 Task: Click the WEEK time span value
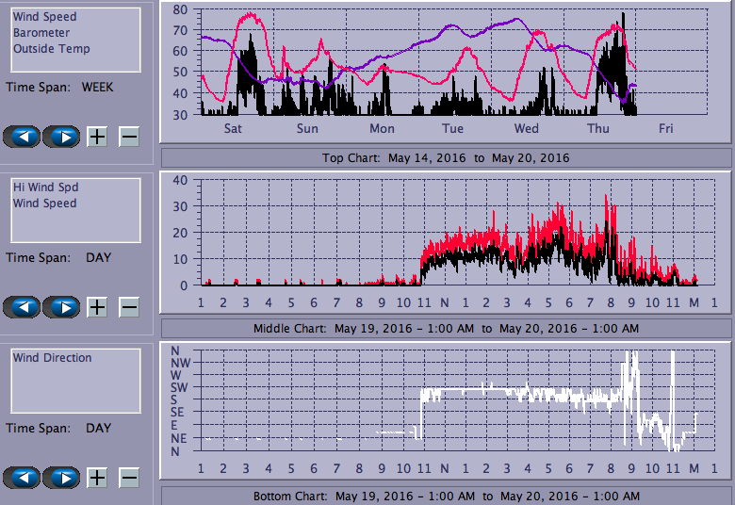[97, 87]
